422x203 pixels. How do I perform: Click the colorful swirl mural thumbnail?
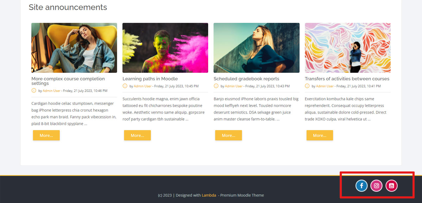pyautogui.click(x=348, y=48)
